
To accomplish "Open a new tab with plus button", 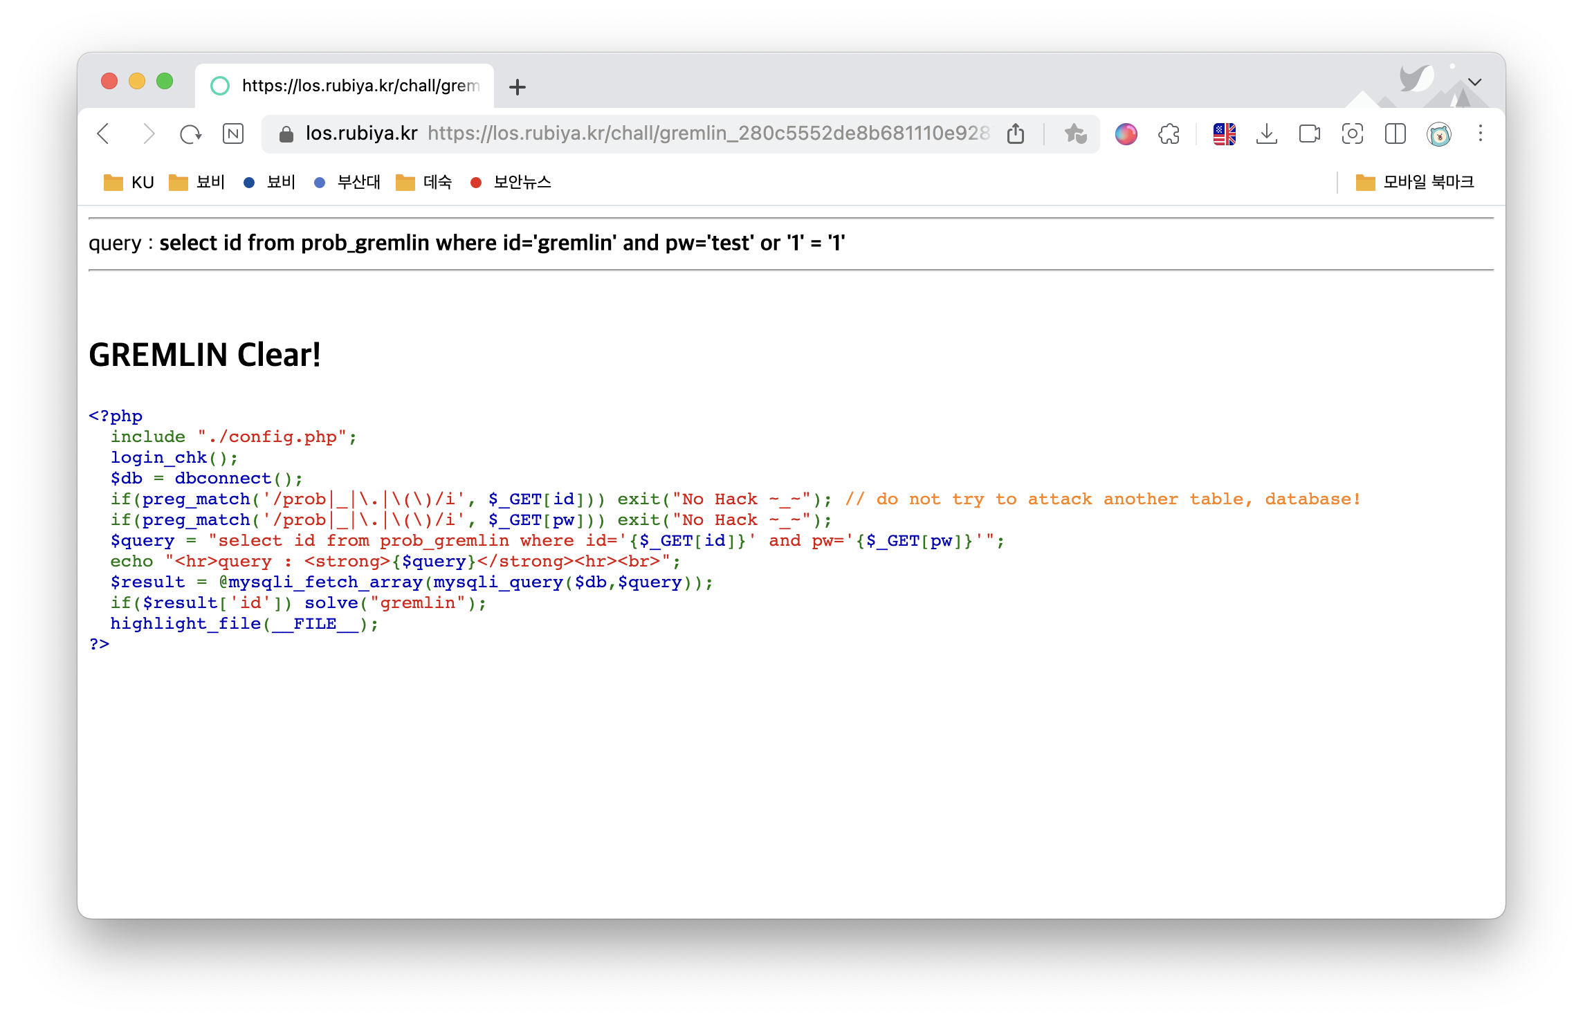I will click(x=517, y=87).
